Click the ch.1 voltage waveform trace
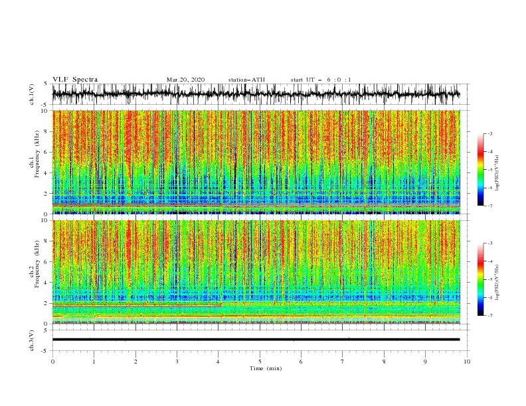This screenshot has height=406, width=526. (256, 94)
